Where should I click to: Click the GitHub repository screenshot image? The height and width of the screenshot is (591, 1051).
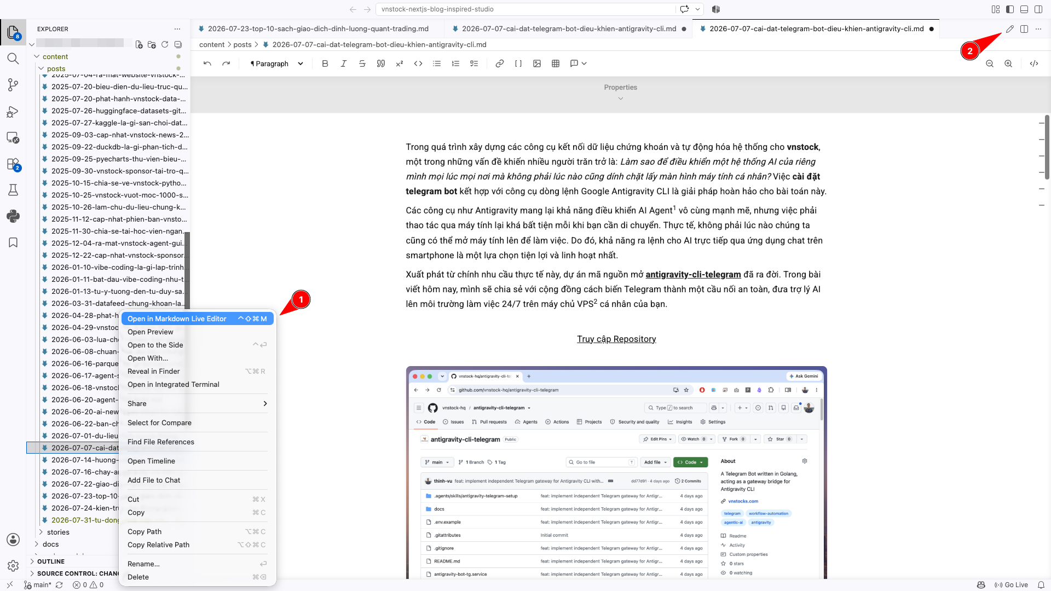coord(616,472)
